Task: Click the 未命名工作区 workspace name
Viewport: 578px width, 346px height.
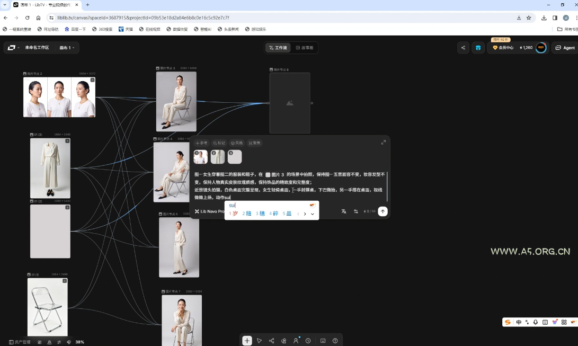Action: click(37, 48)
